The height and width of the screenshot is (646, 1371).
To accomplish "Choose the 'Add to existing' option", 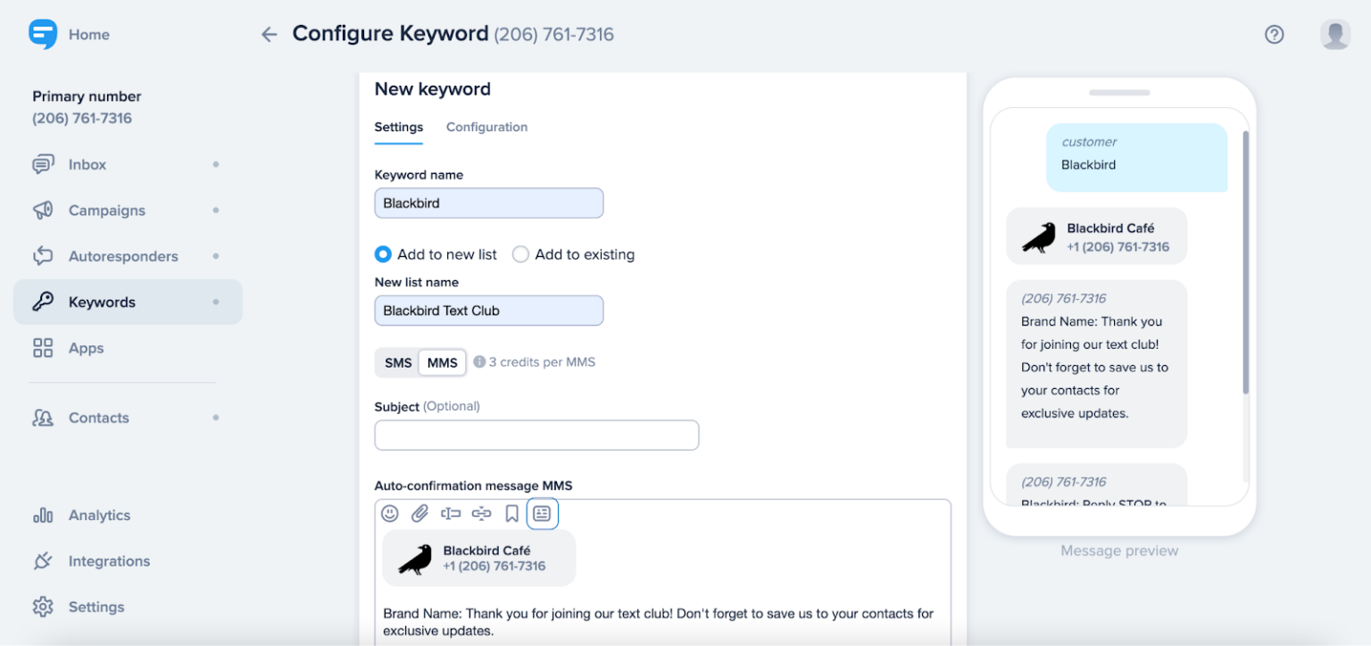I will pos(520,254).
